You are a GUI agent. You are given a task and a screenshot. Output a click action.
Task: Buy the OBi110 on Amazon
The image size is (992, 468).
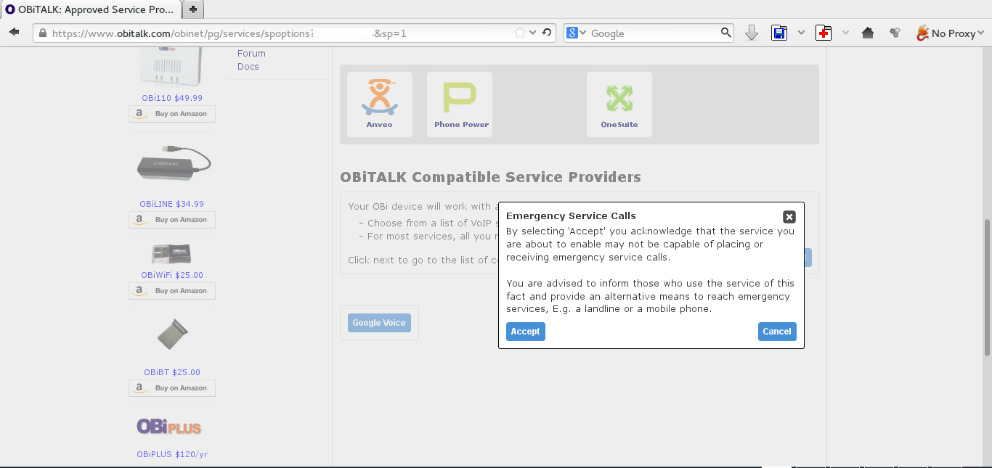point(172,114)
